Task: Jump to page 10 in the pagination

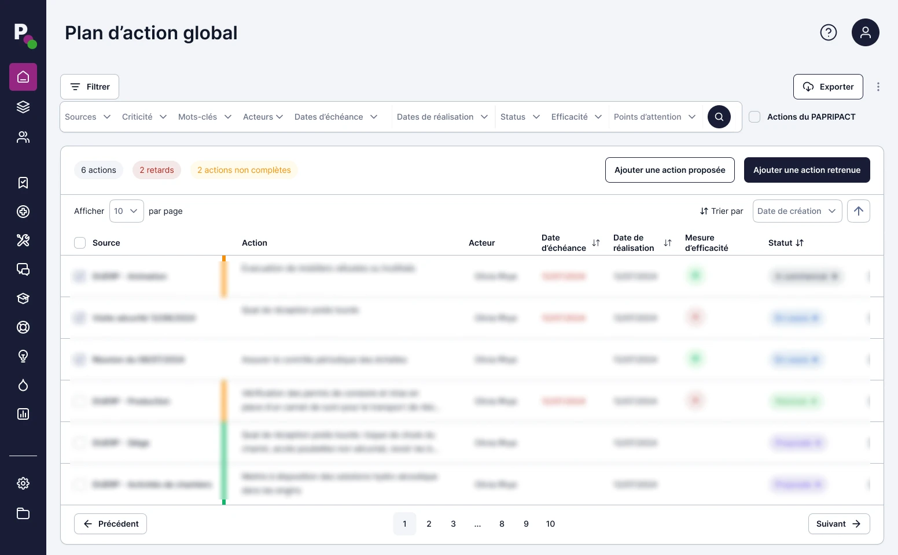Action: pyautogui.click(x=550, y=524)
